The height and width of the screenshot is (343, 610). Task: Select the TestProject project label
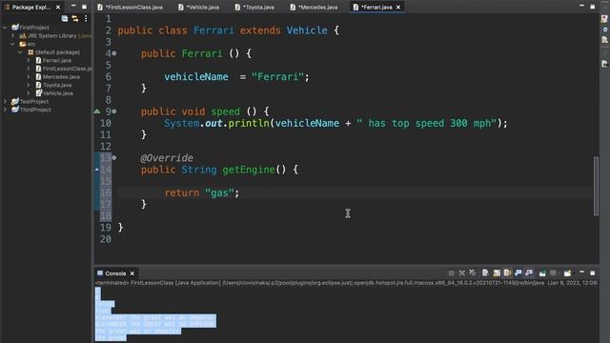34,102
